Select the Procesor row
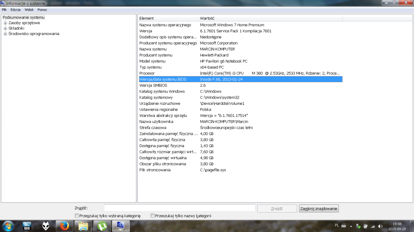This screenshot has width=414, height=232. [240, 73]
